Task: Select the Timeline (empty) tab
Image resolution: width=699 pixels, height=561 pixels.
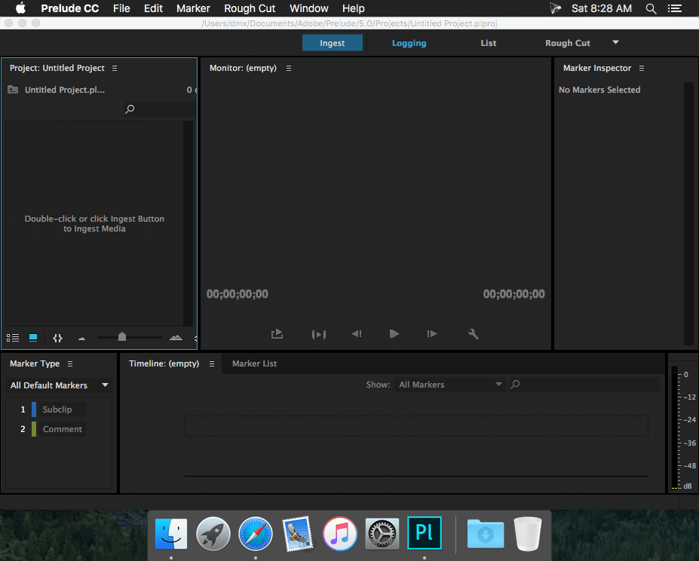Action: click(164, 363)
